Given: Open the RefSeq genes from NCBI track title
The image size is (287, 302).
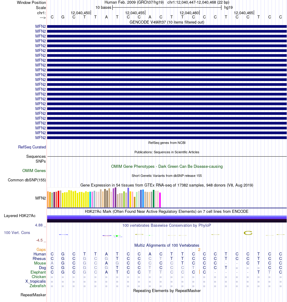Looking at the screenshot, I should (167, 143).
